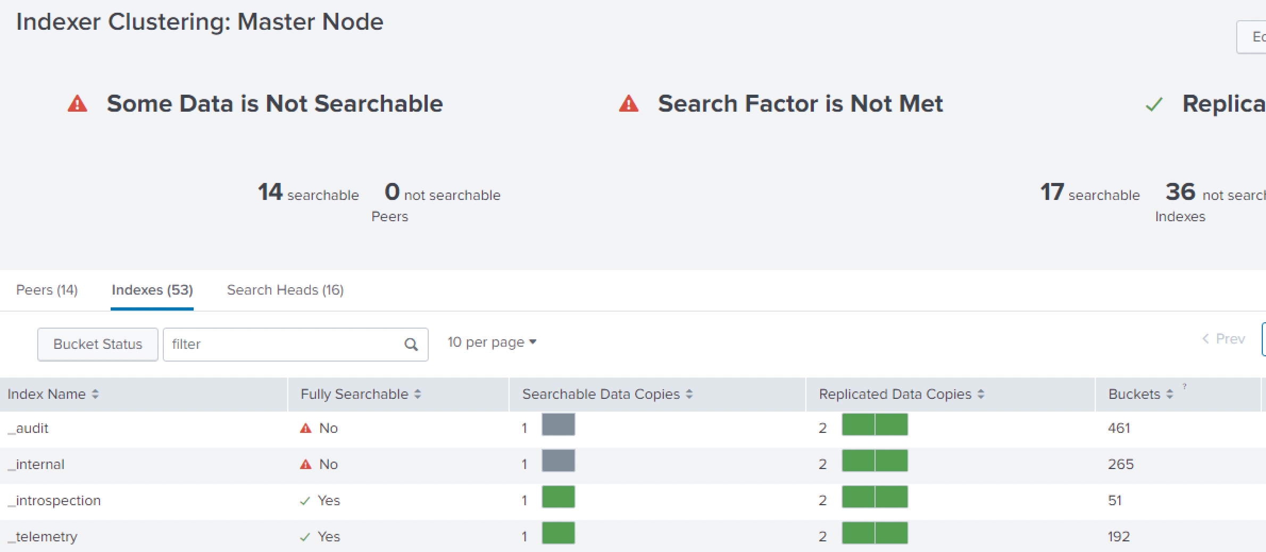The image size is (1266, 552).
Task: Click the warning icon beside Some Data is Not Searchable
Action: (x=78, y=104)
